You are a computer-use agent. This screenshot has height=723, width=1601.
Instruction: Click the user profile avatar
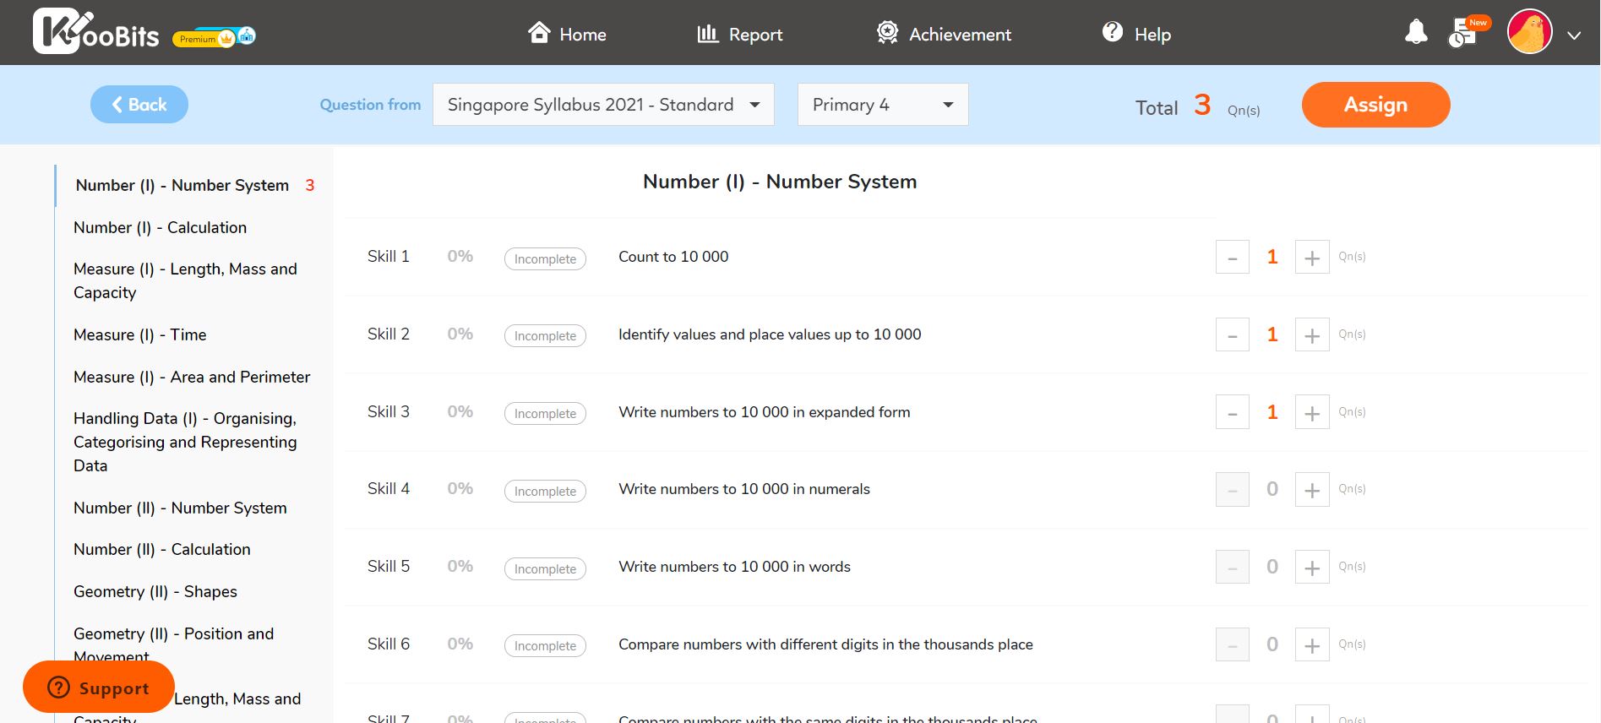coord(1529,32)
